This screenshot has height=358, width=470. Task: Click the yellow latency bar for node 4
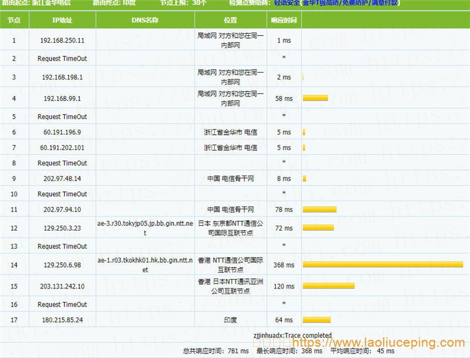coord(315,98)
